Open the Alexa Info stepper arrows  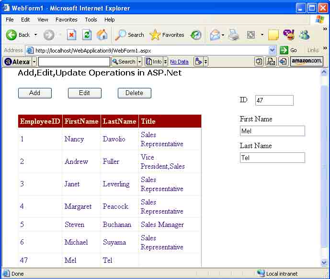click(165, 62)
